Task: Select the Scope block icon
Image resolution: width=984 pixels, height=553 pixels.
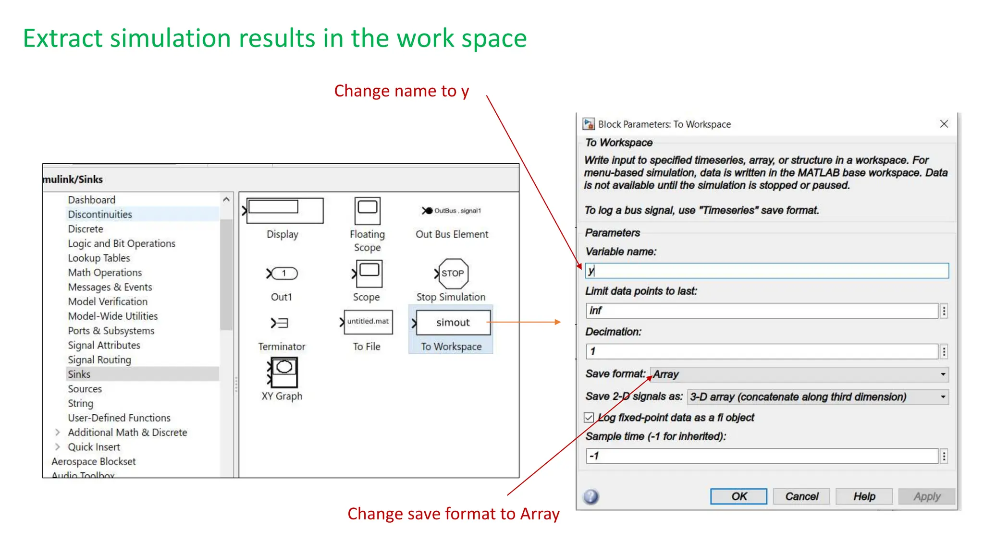Action: tap(367, 274)
